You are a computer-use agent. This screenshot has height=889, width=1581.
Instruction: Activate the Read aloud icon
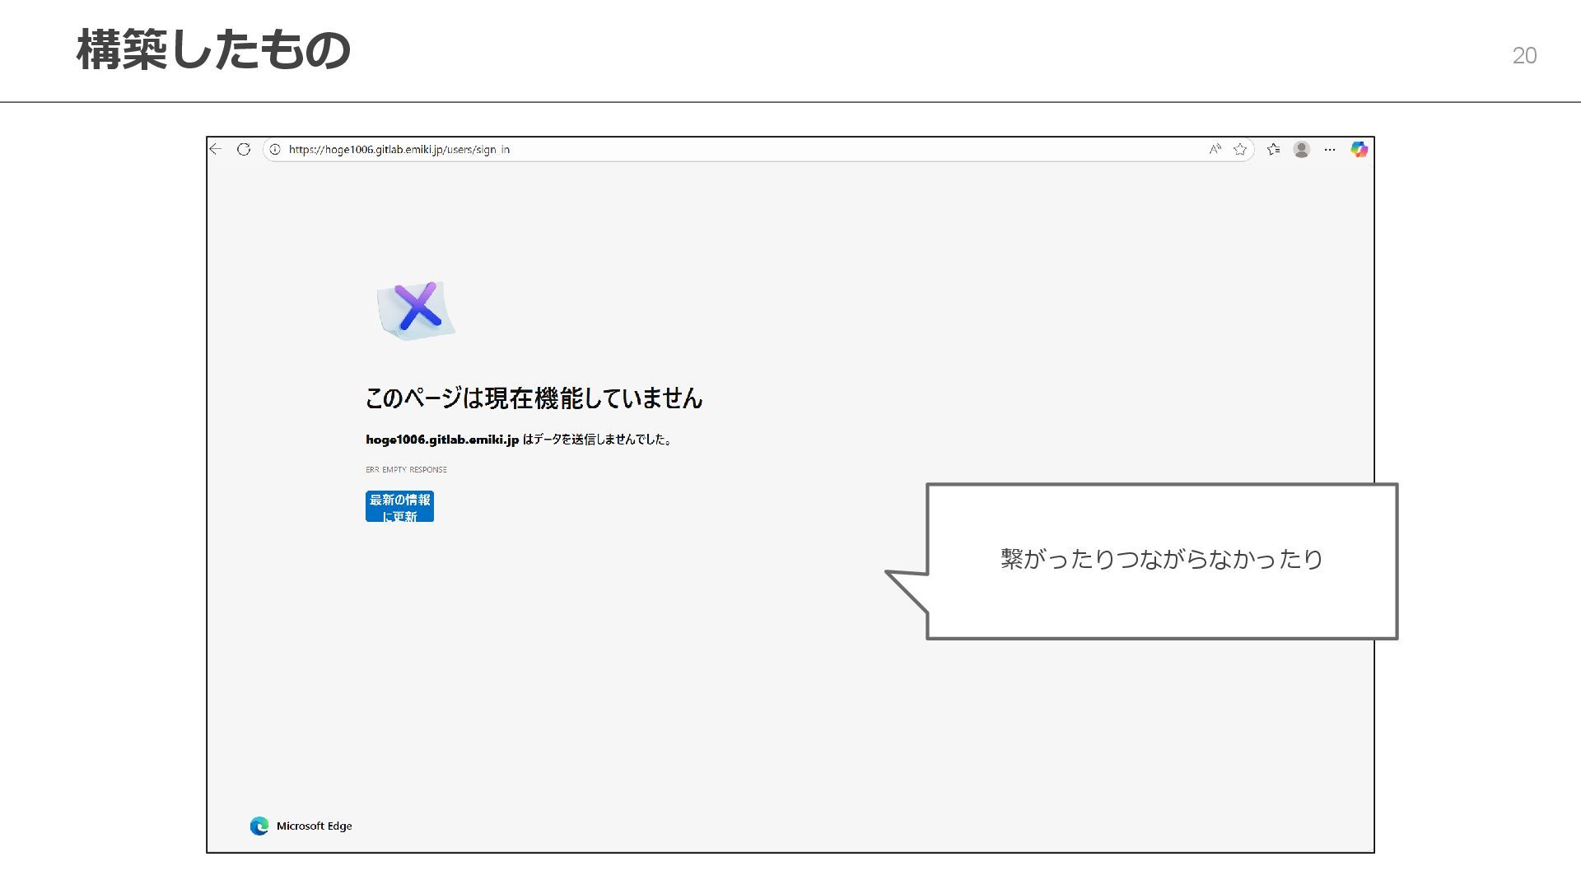tap(1215, 149)
